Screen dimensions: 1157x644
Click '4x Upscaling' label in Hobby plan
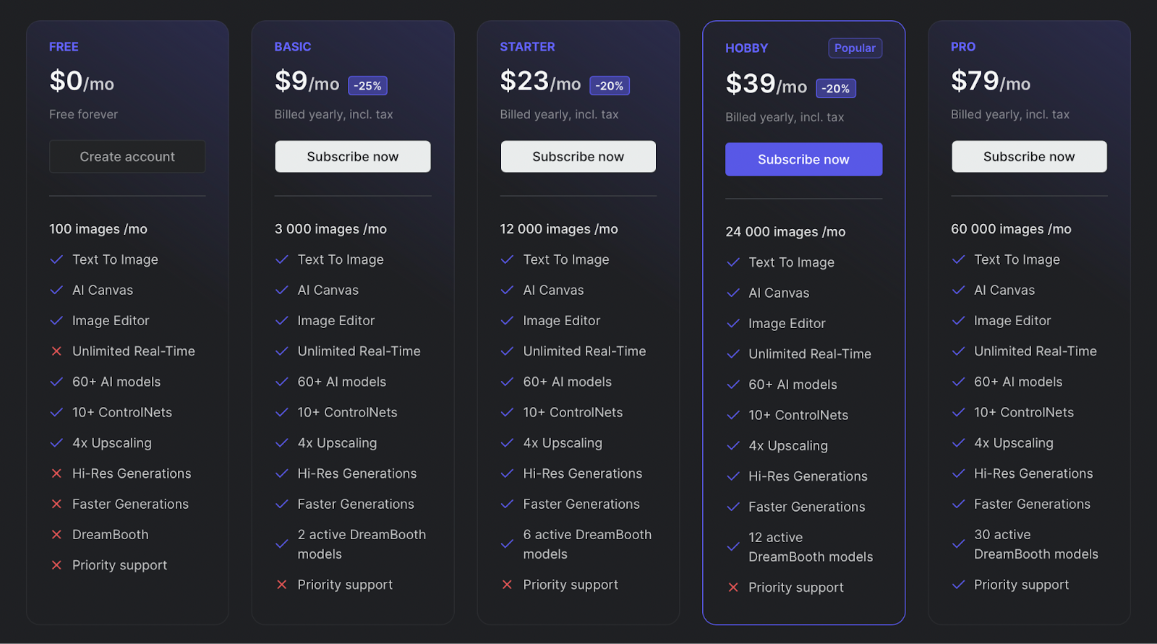click(788, 446)
